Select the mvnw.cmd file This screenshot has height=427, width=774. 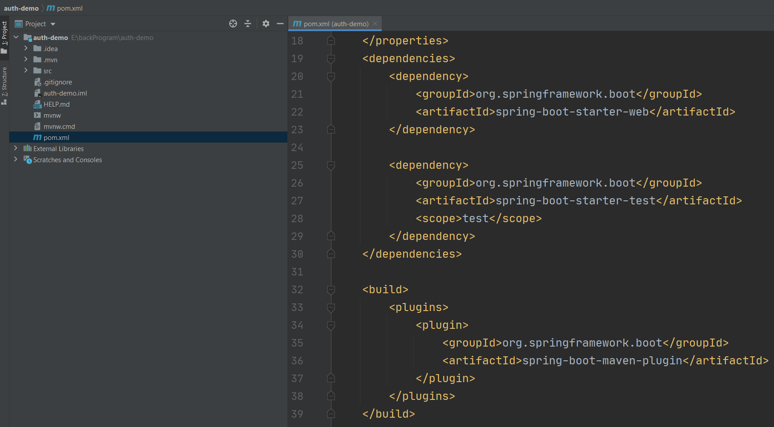click(59, 127)
